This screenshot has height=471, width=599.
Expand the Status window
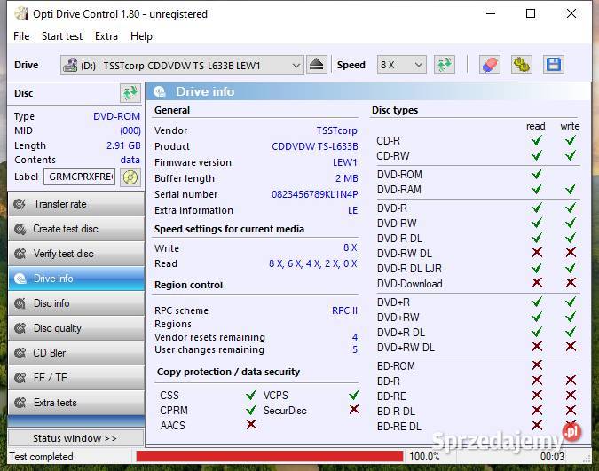coord(76,438)
